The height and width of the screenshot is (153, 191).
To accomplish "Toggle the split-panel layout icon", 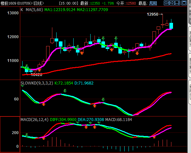I will 178,3.
